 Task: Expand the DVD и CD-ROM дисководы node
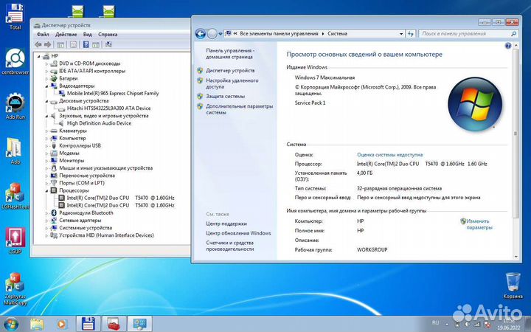47,63
